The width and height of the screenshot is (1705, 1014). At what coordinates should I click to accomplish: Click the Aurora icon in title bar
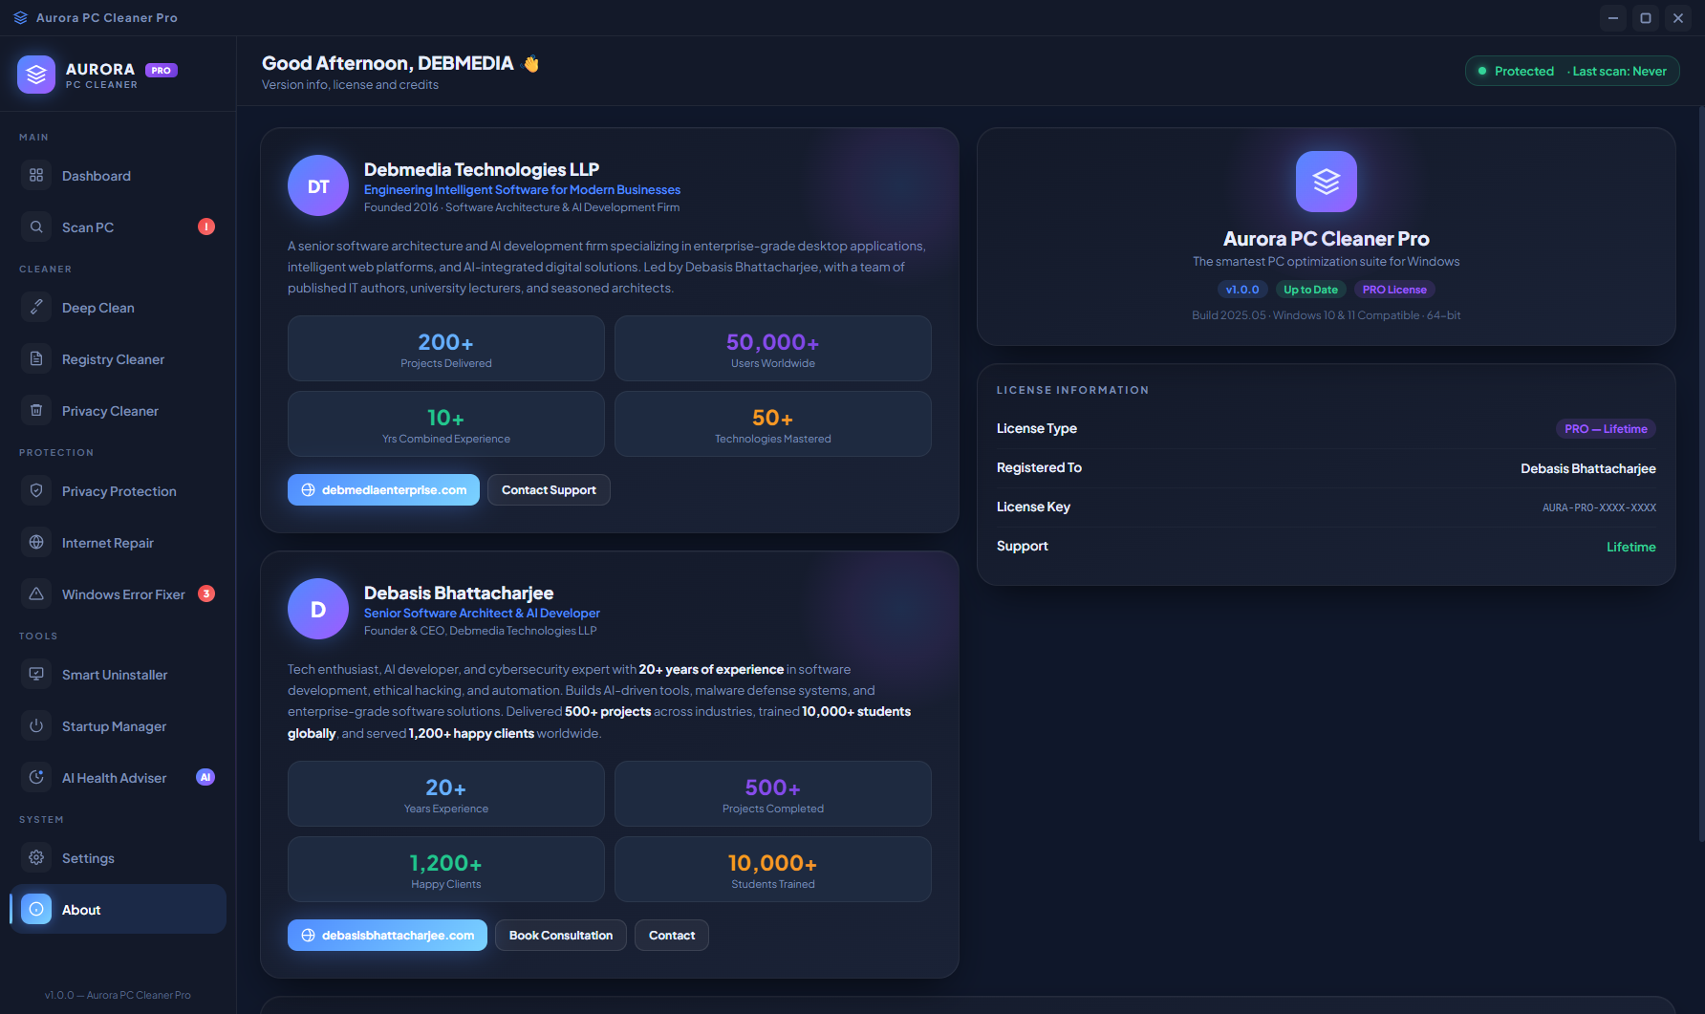pos(20,17)
